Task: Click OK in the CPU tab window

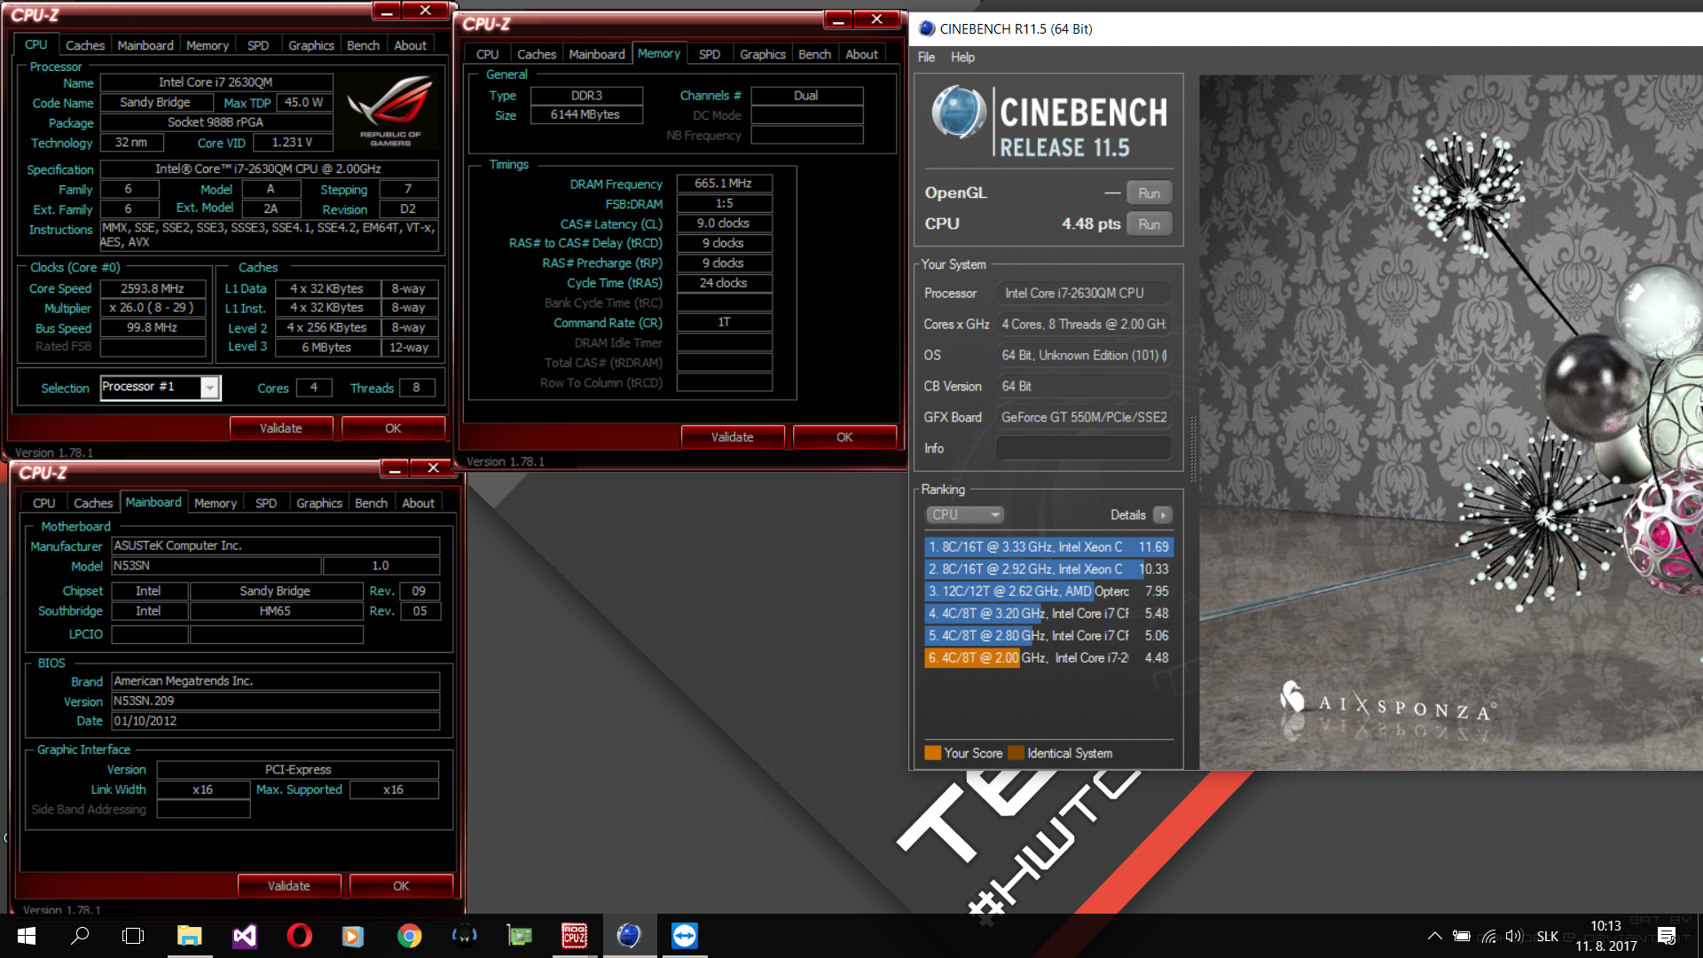Action: coord(393,428)
